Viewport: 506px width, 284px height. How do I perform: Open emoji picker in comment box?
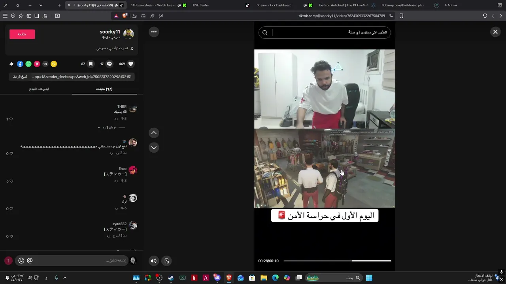coord(21,261)
